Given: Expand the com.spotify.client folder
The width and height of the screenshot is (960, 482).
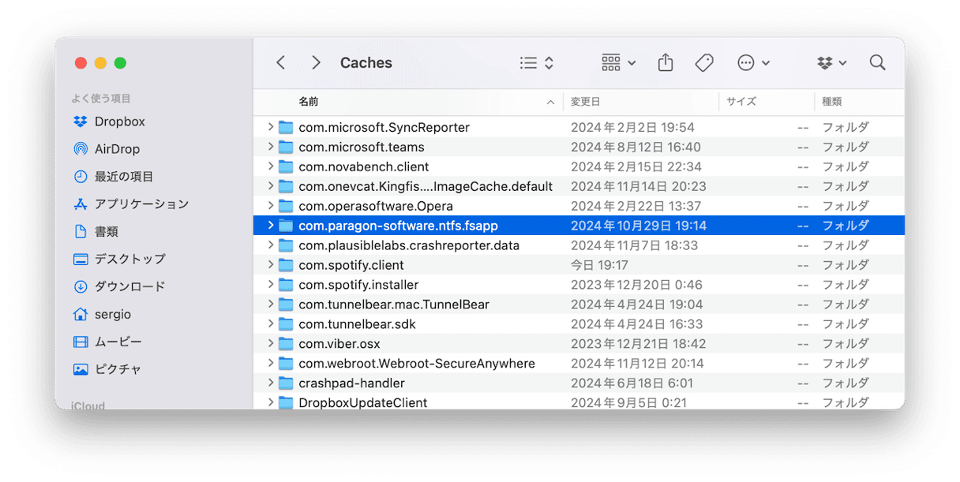Looking at the screenshot, I should pyautogui.click(x=270, y=265).
